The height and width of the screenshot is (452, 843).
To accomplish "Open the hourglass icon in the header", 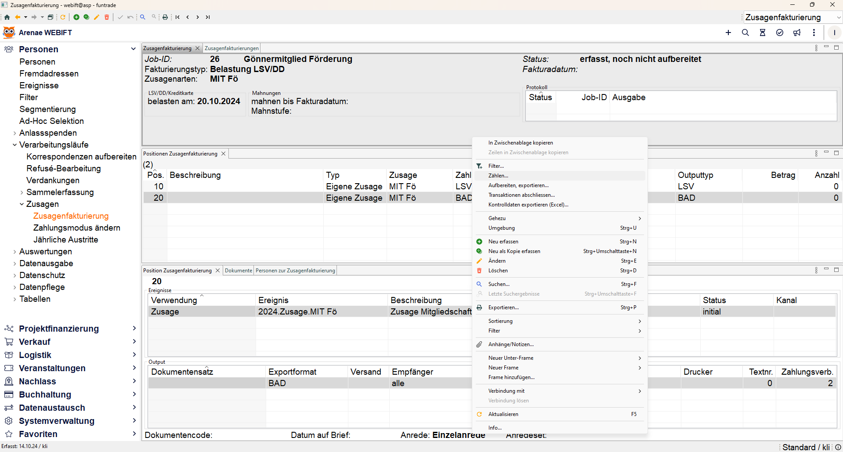I will [x=763, y=33].
